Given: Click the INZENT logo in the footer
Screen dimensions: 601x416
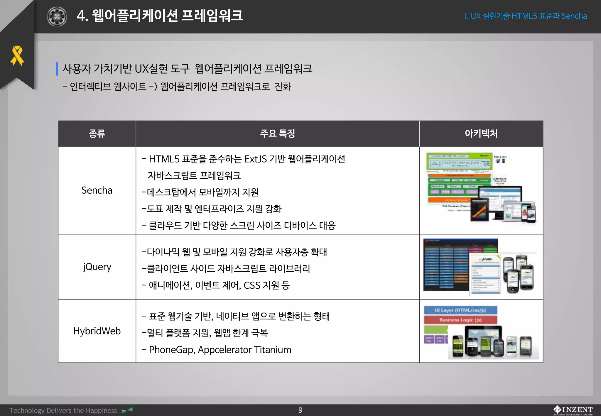Looking at the screenshot, I should (x=573, y=410).
